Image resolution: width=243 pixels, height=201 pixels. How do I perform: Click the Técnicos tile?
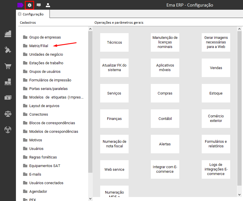pos(114,42)
